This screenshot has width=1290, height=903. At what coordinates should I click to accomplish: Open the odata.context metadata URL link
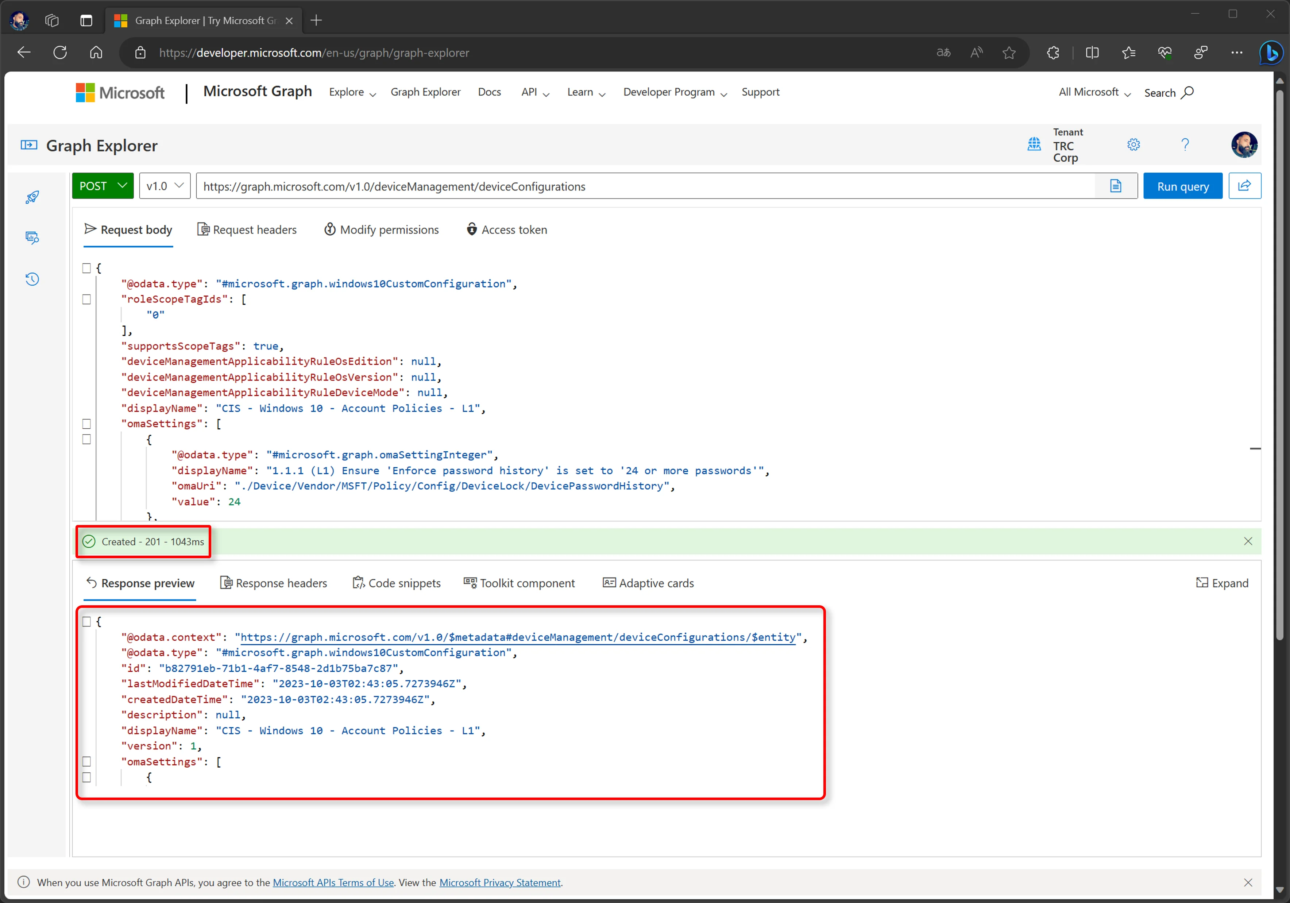[518, 637]
